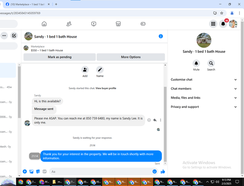Viewport: 244px width, 186px height.
Task: Click Mark as pending button
Action: click(x=60, y=57)
